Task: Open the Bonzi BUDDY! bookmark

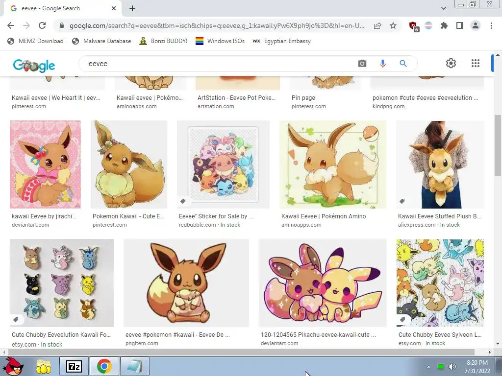Action: pyautogui.click(x=163, y=41)
